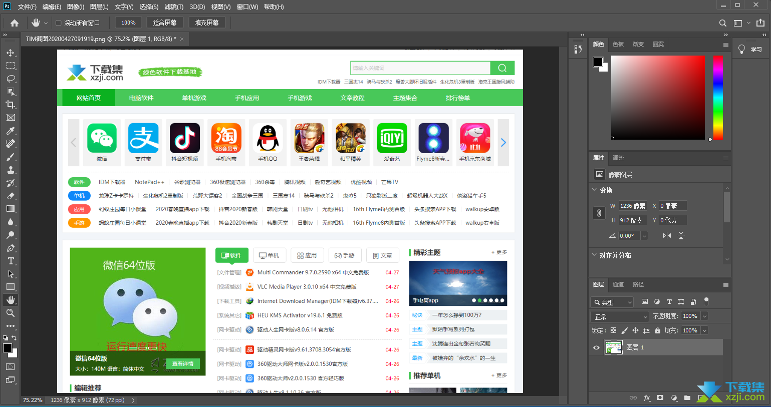Toggle link width and height proportions

(x=599, y=213)
